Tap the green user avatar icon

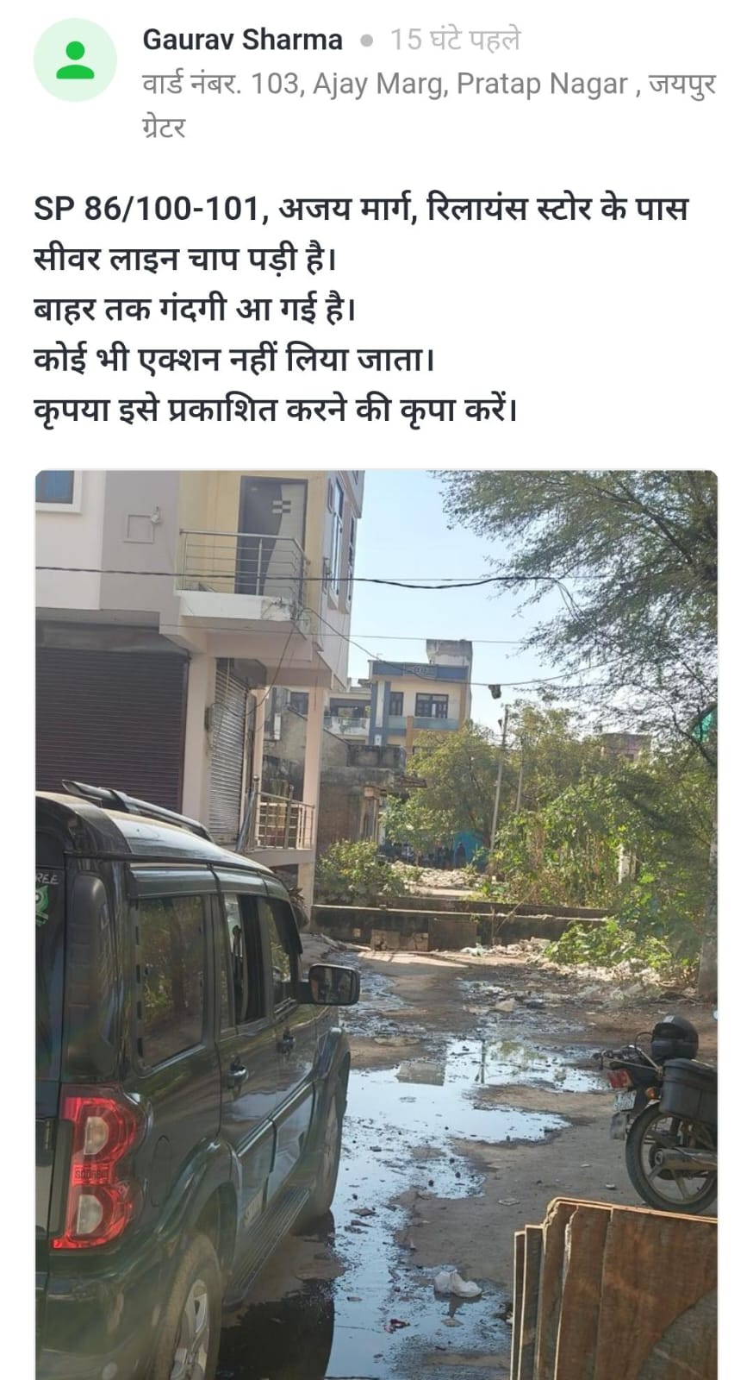click(75, 60)
